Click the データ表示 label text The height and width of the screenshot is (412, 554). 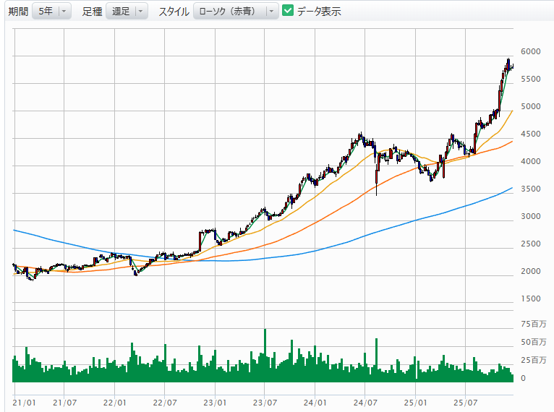click(319, 12)
